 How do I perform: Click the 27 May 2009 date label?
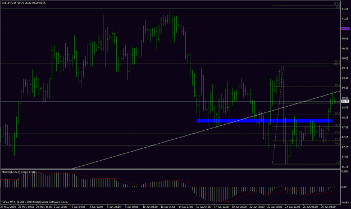8,207
